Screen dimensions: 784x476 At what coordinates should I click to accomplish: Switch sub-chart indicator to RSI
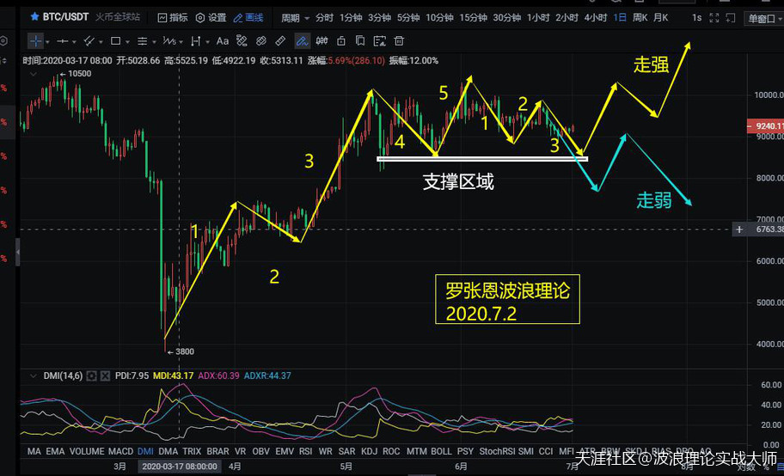point(305,451)
